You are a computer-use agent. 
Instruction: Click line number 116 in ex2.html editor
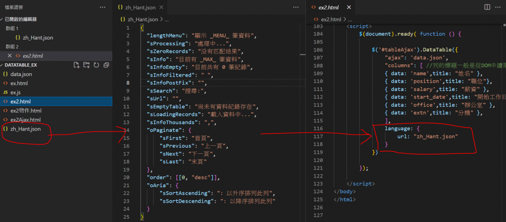318,129
